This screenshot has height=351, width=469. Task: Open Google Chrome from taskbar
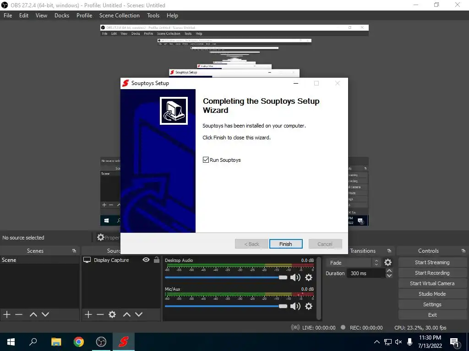coord(79,342)
